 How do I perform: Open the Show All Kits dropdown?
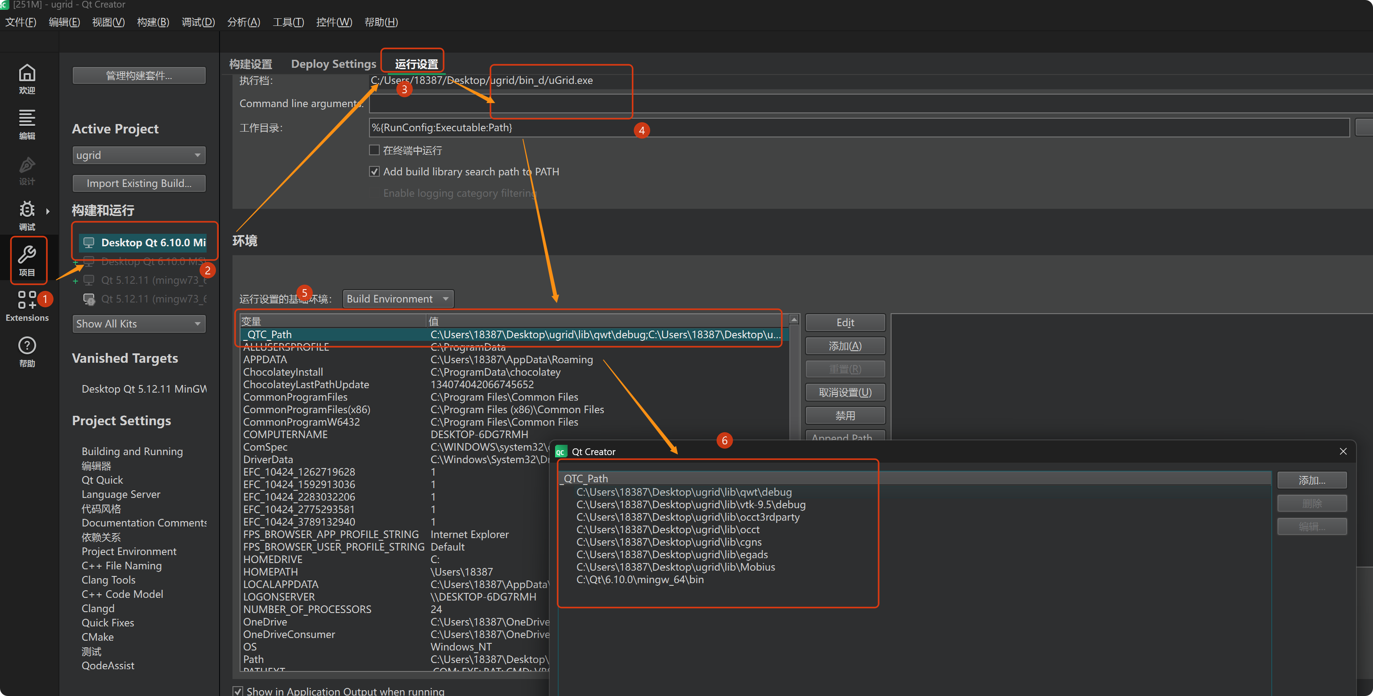click(x=139, y=323)
